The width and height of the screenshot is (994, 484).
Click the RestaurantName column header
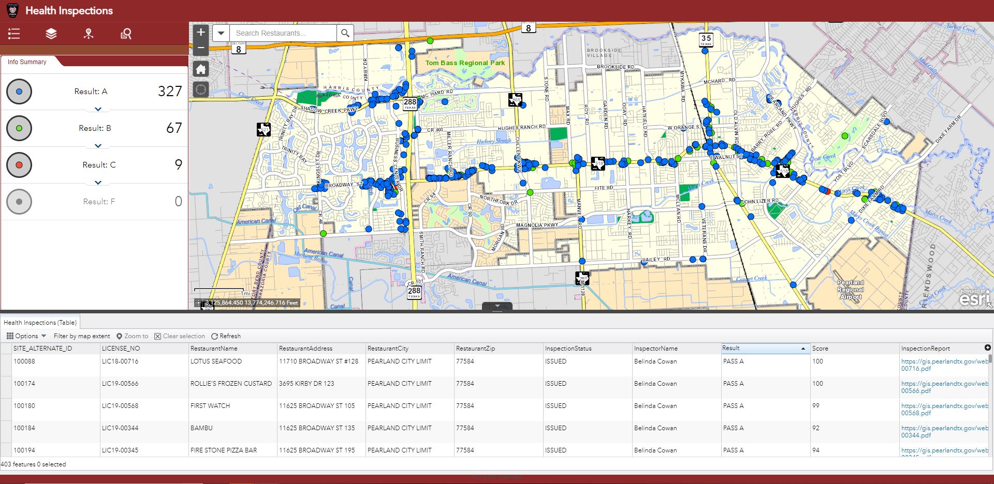pos(233,349)
